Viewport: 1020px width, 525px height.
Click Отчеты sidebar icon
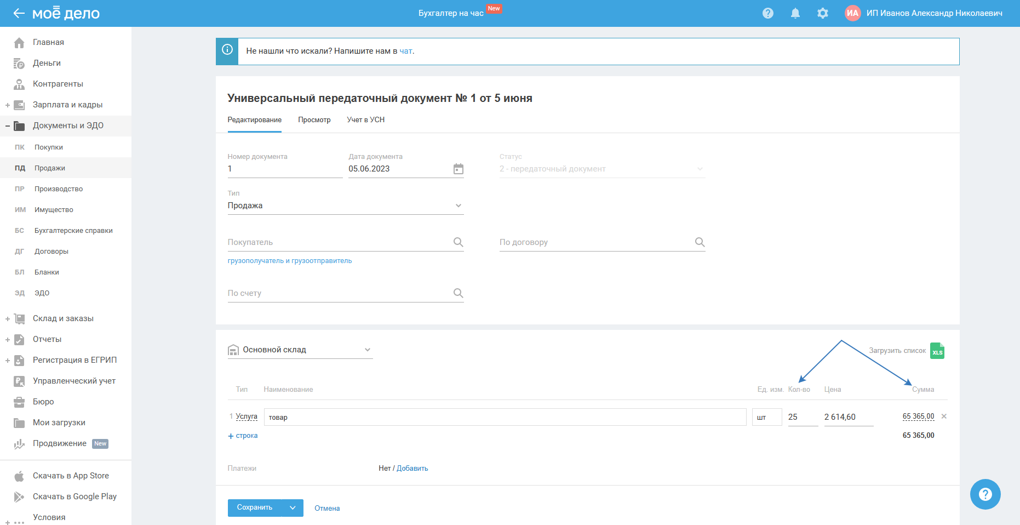coord(19,339)
